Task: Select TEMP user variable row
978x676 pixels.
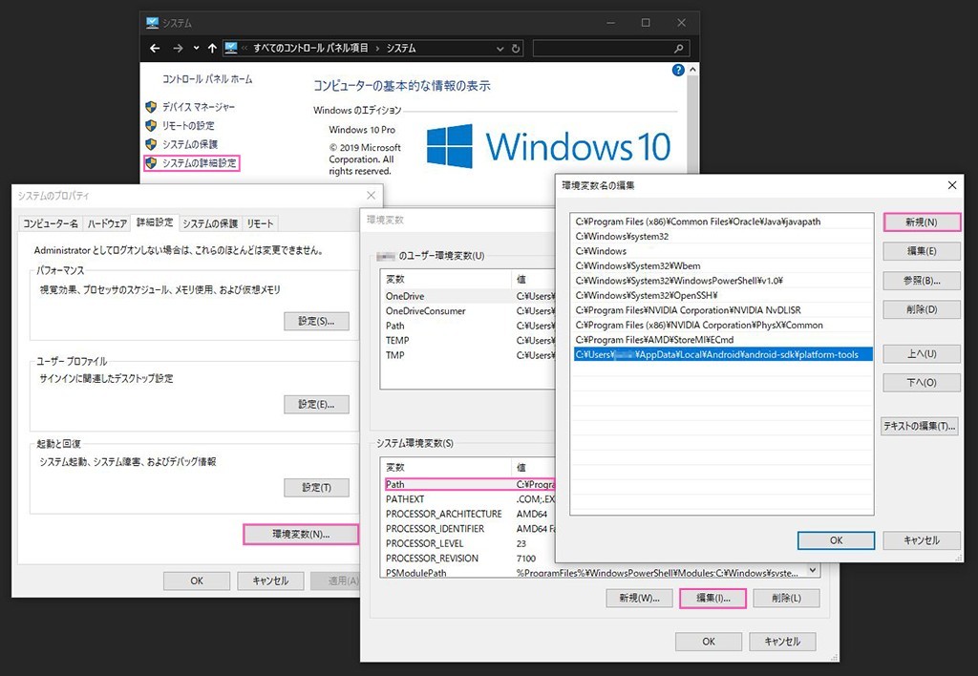Action: (467, 341)
